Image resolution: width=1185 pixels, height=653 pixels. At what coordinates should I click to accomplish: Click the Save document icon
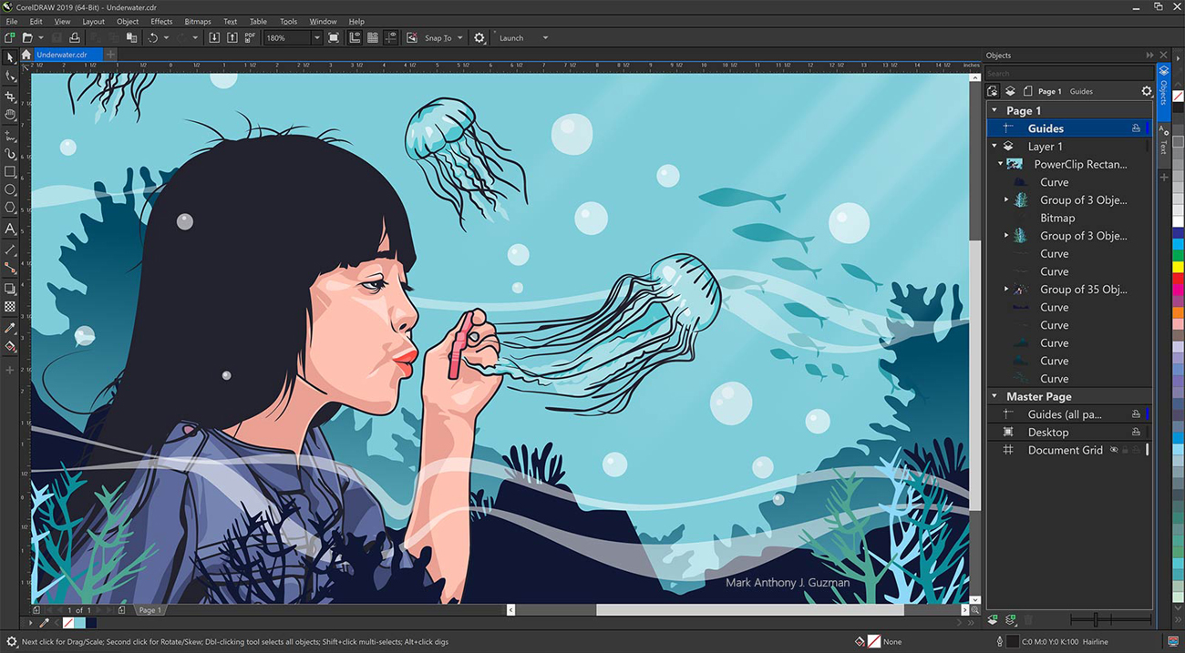click(56, 37)
